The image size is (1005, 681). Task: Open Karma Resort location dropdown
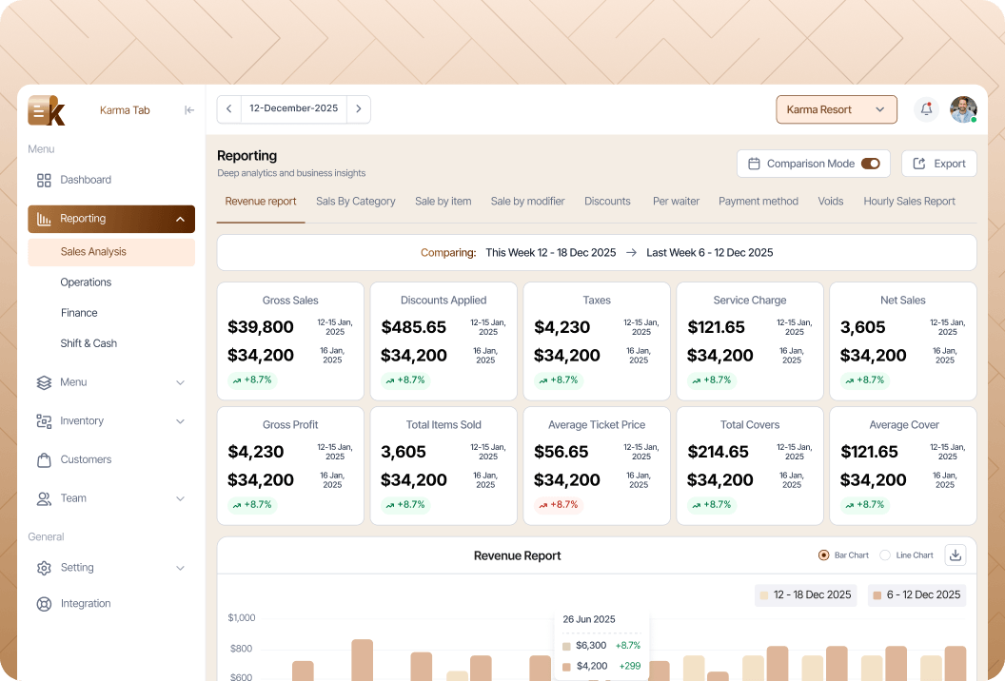837,109
